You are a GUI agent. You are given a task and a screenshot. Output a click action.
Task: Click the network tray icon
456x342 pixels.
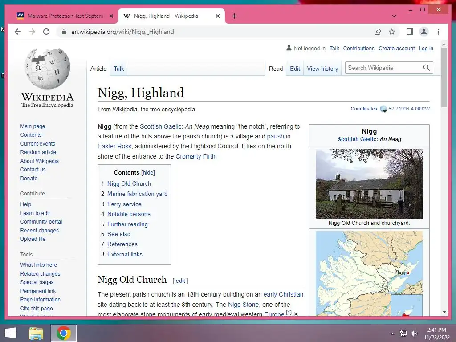point(403,334)
